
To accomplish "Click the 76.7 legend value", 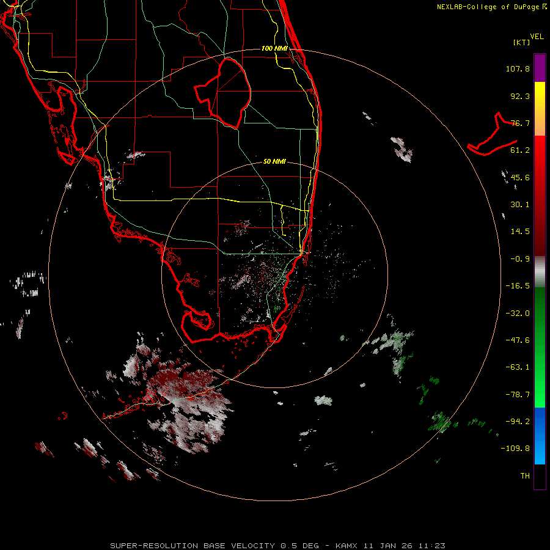I will tap(520, 123).
